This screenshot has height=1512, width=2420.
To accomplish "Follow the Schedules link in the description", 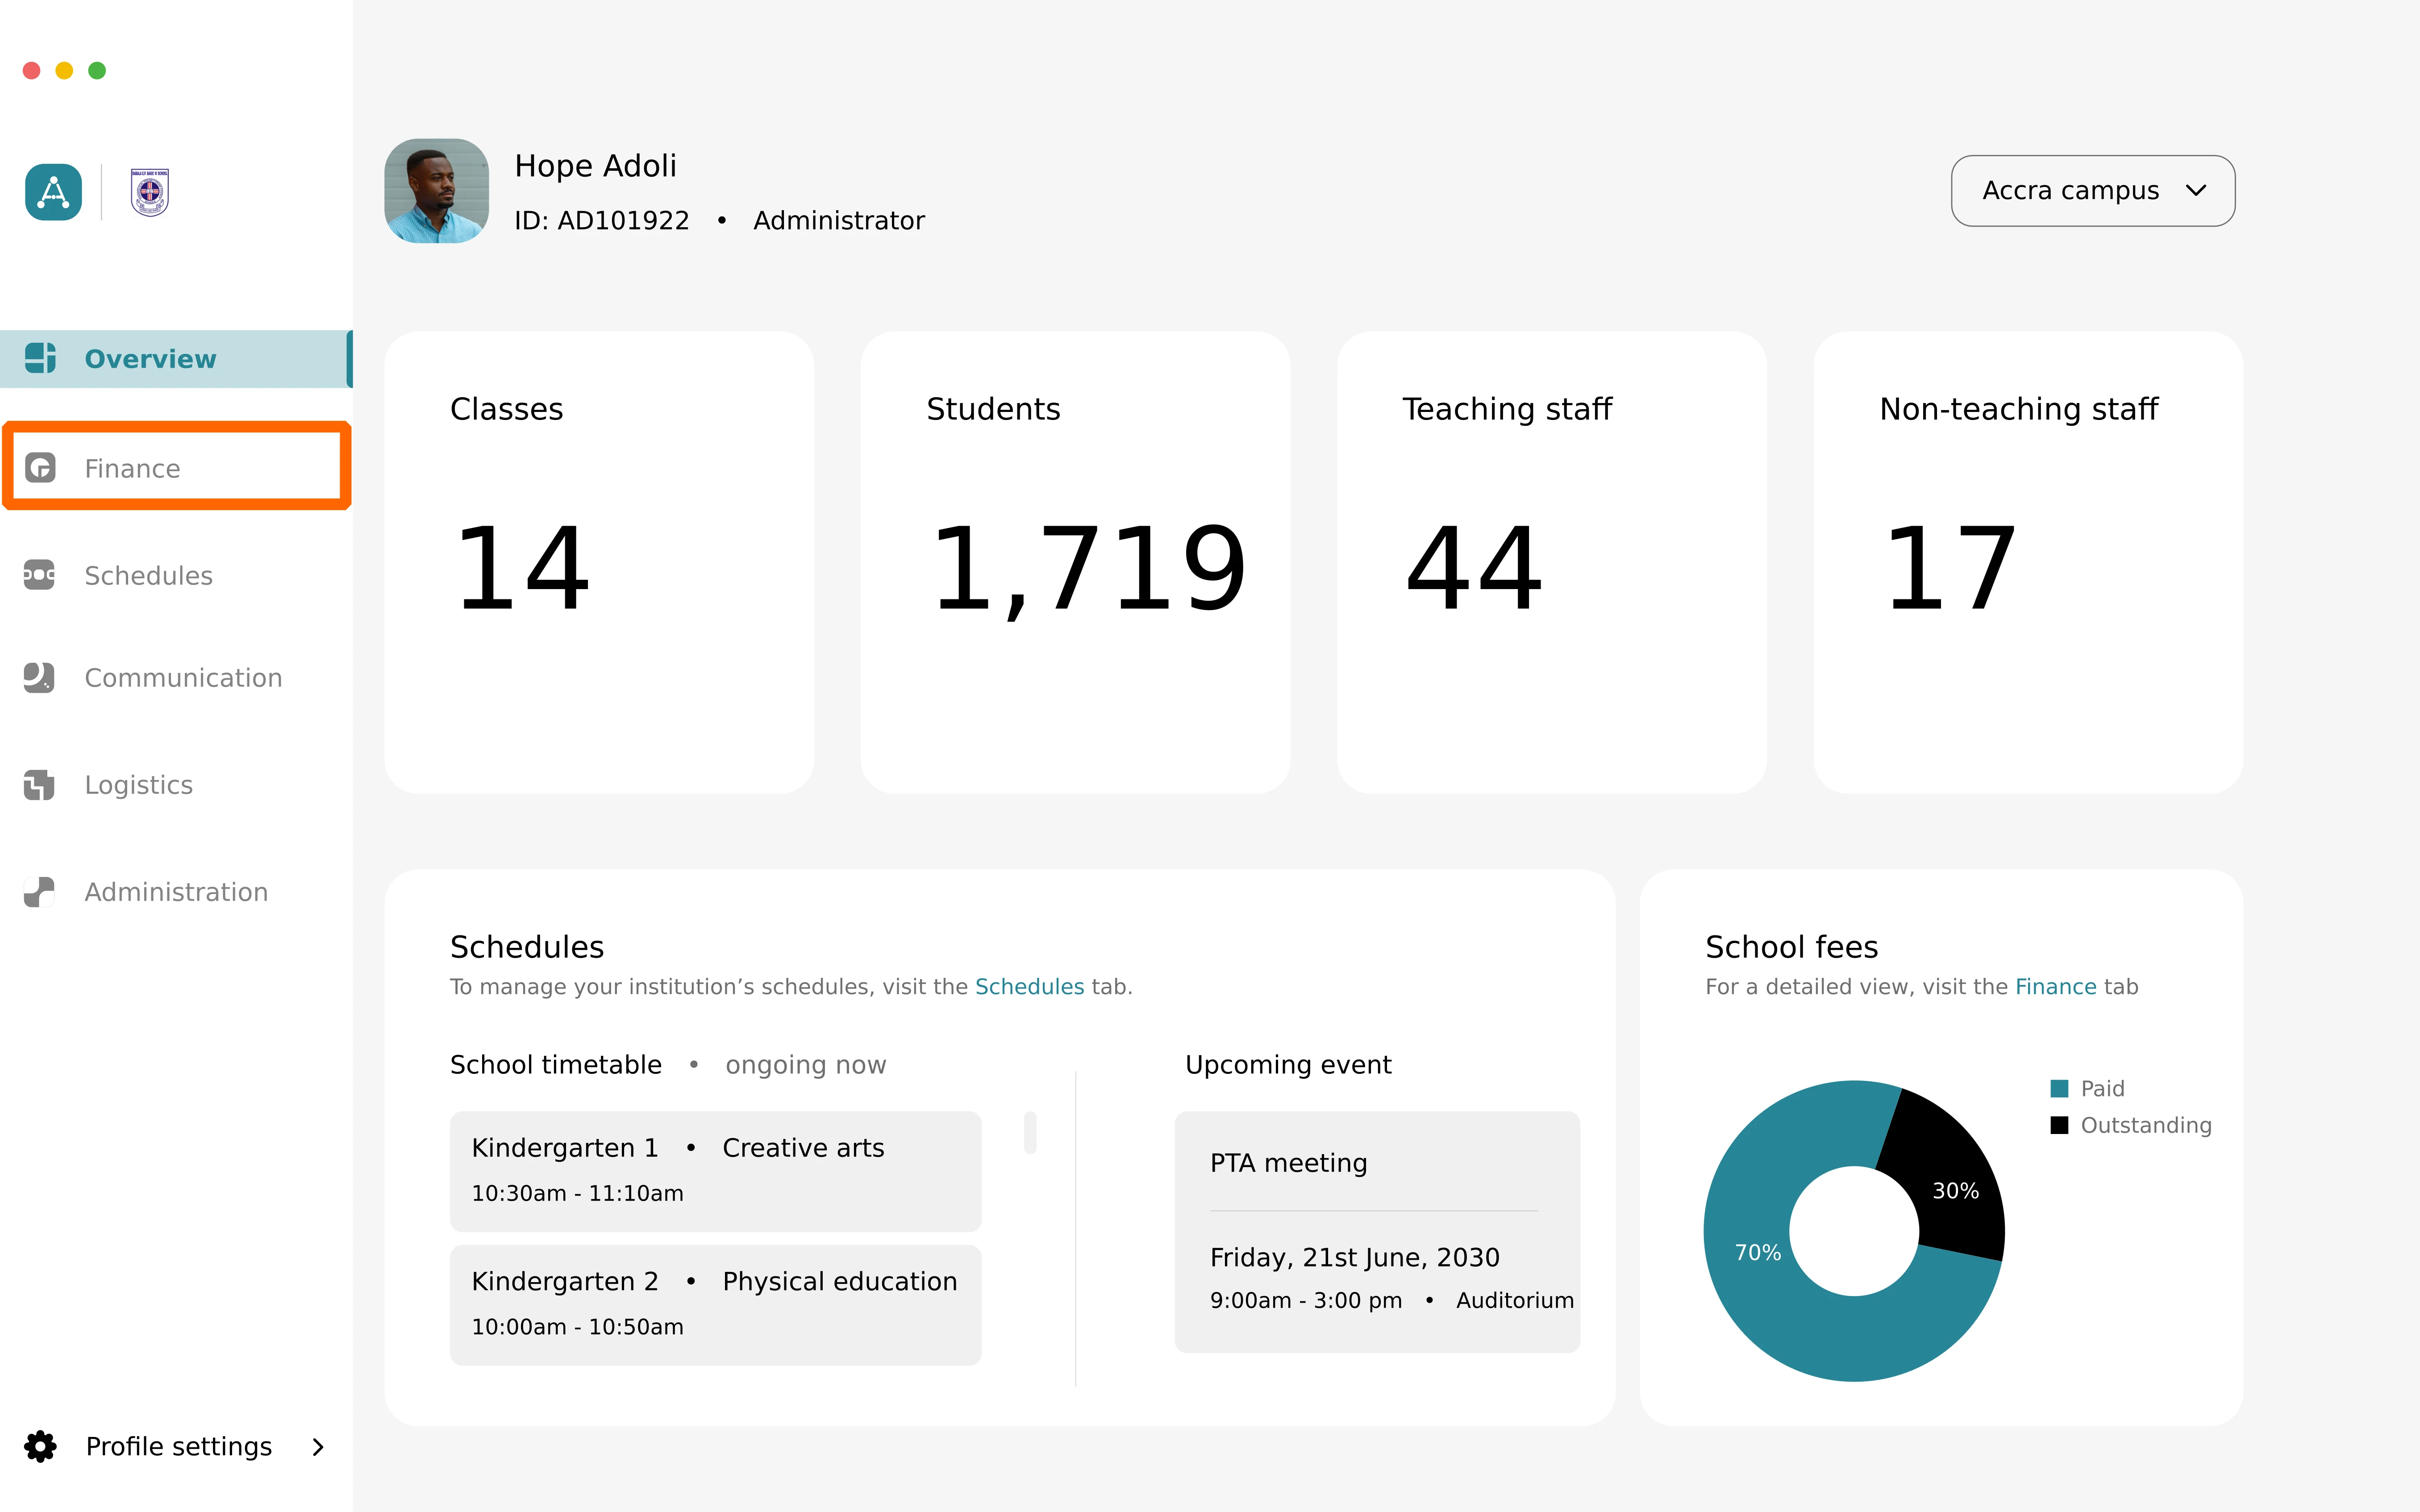I will 1029,987.
